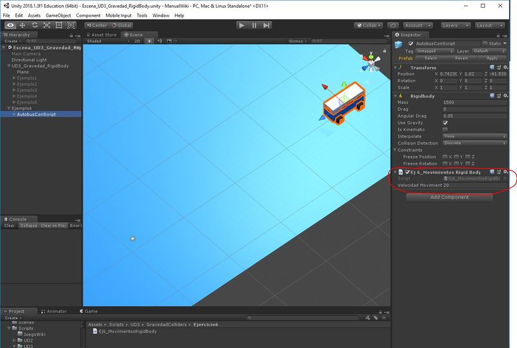Toggle scene audio icon
The width and height of the screenshot is (517, 348).
click(160, 41)
